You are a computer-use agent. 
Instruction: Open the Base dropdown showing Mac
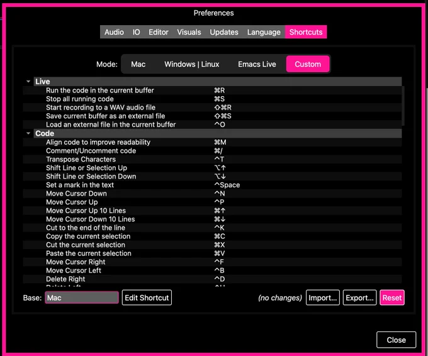[82, 298]
